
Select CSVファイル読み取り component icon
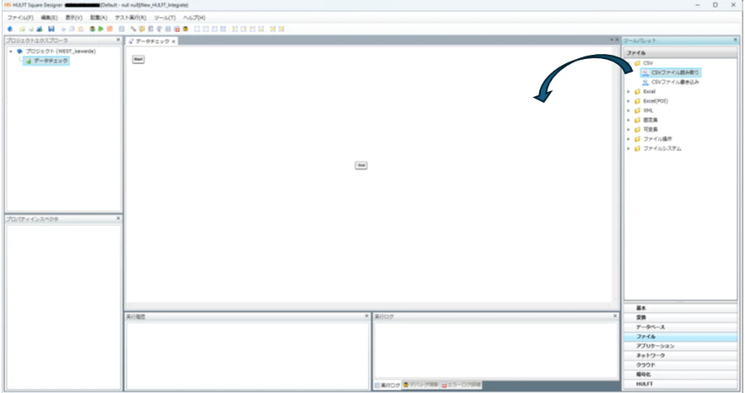click(645, 73)
